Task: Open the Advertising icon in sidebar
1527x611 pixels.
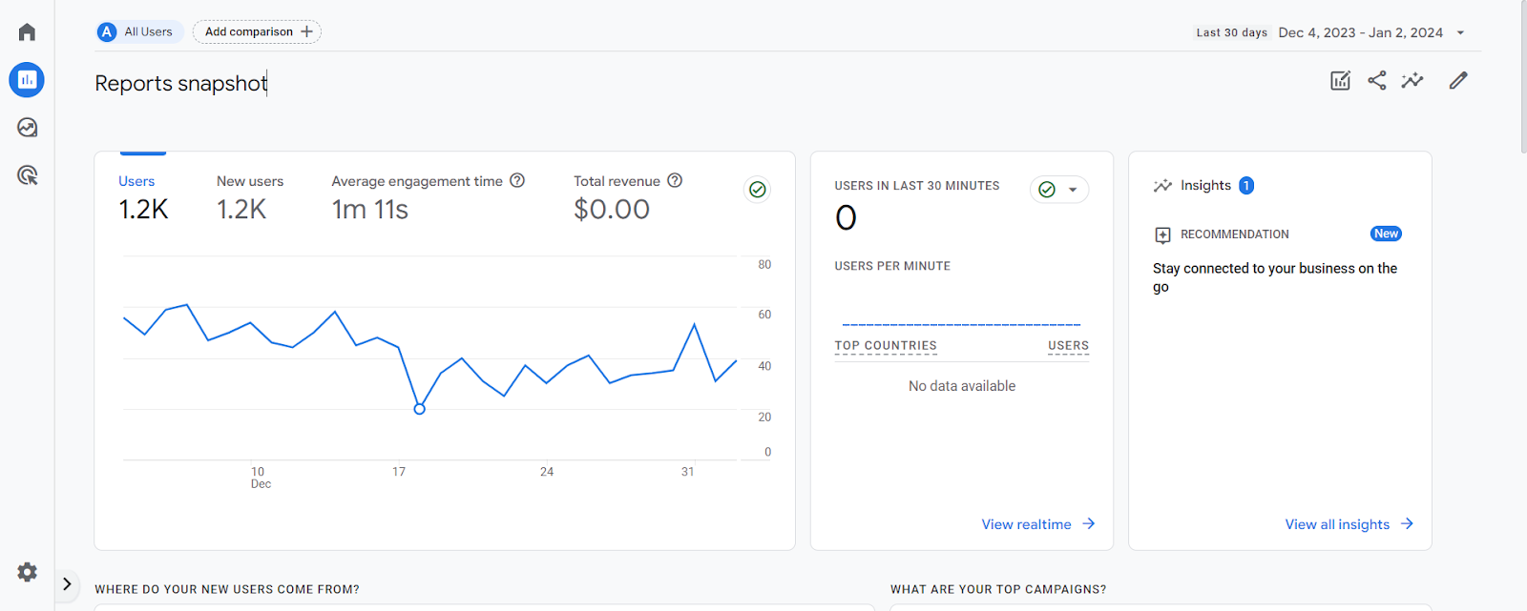Action: [27, 175]
